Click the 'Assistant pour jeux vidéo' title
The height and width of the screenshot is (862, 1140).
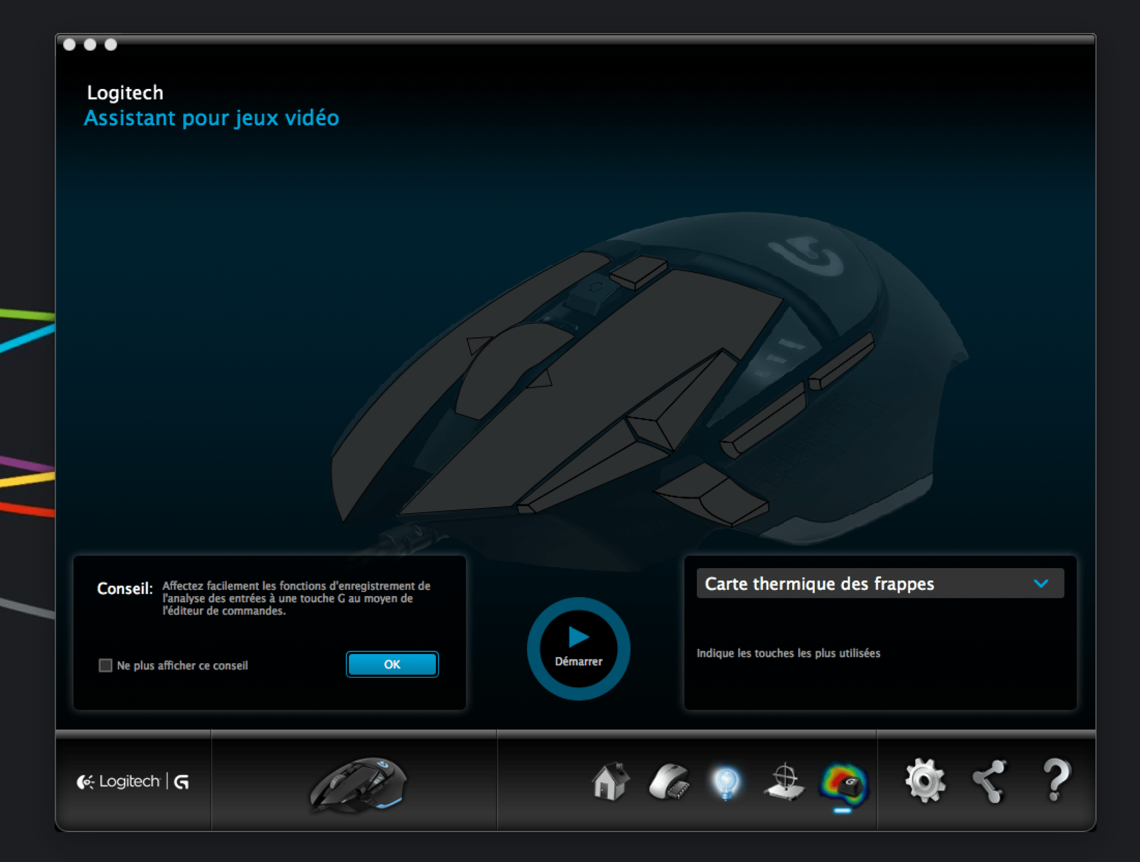[212, 118]
